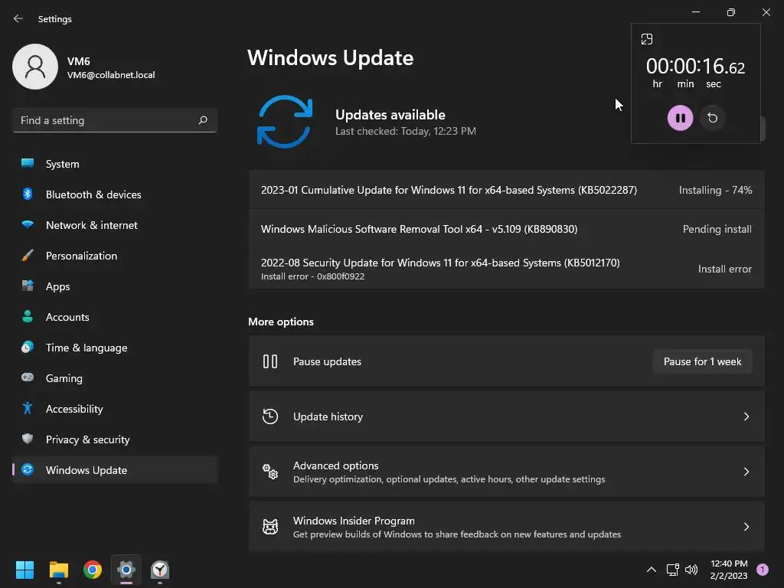Image resolution: width=784 pixels, height=588 pixels.
Task: Click the KB5022287 cumulative update row
Action: coord(507,190)
